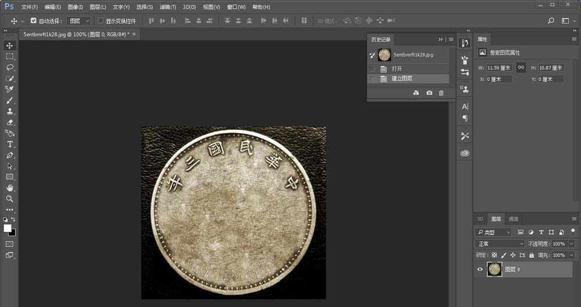Toggle lock image pixels

pyautogui.click(x=504, y=255)
